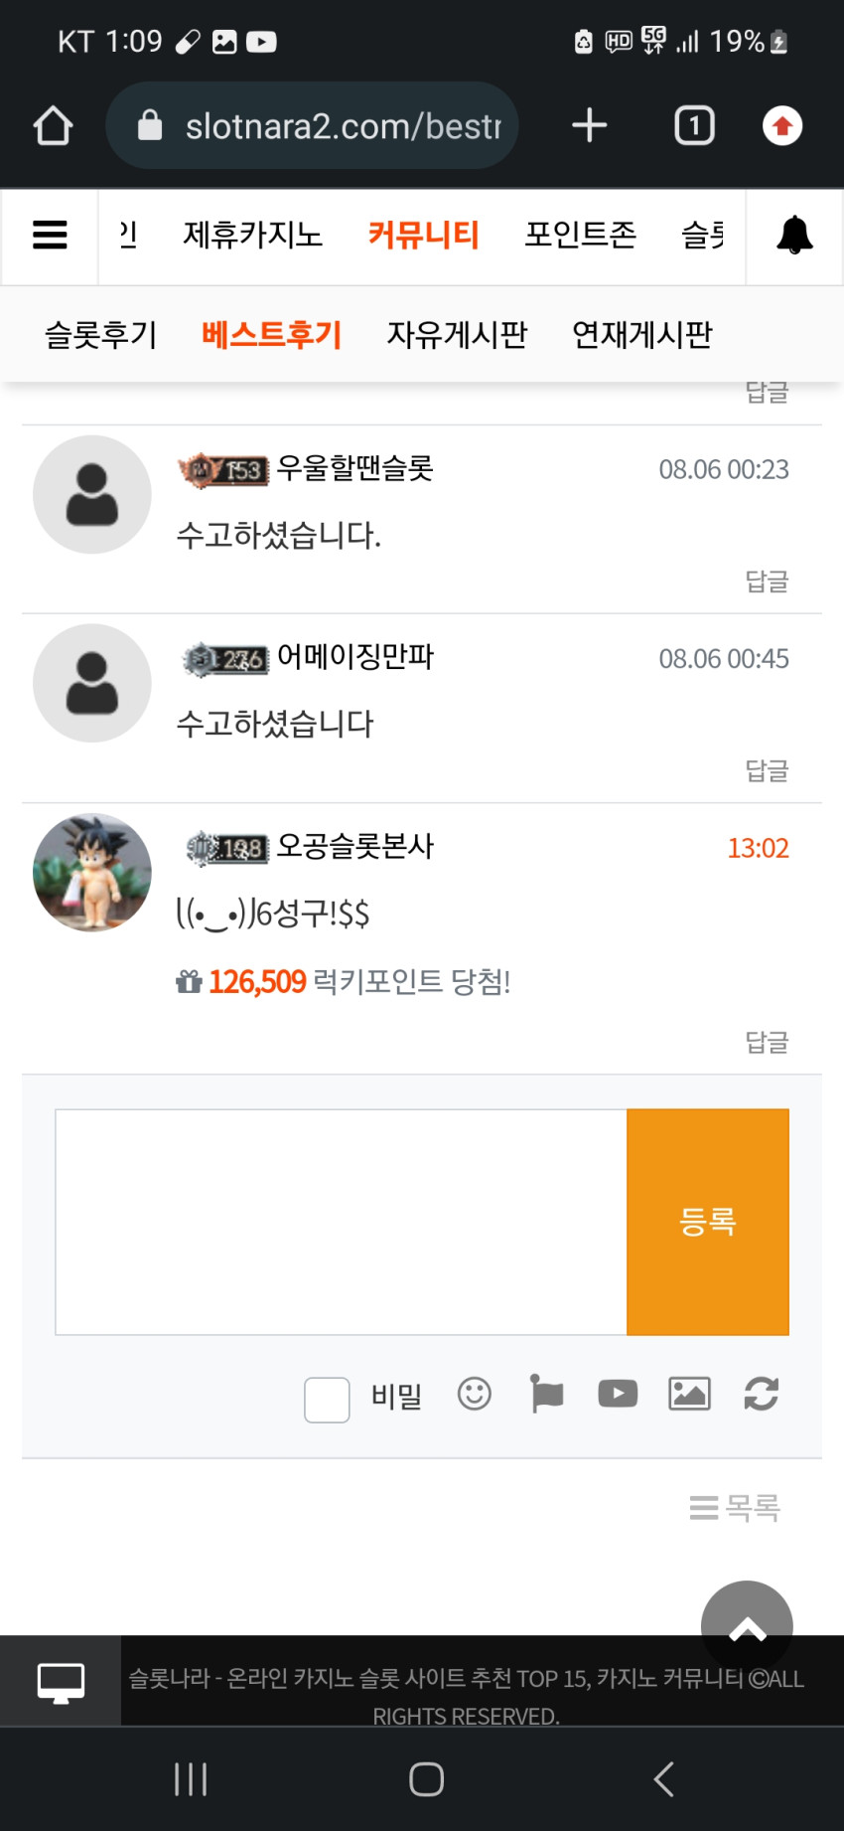The image size is (844, 1831).
Task: Insert an emoticon with the smiley icon
Action: point(475,1394)
